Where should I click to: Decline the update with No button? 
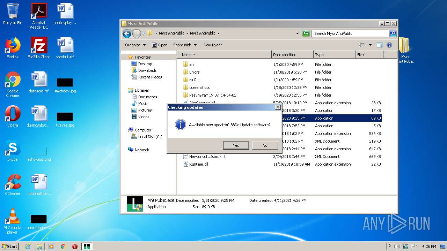point(265,145)
